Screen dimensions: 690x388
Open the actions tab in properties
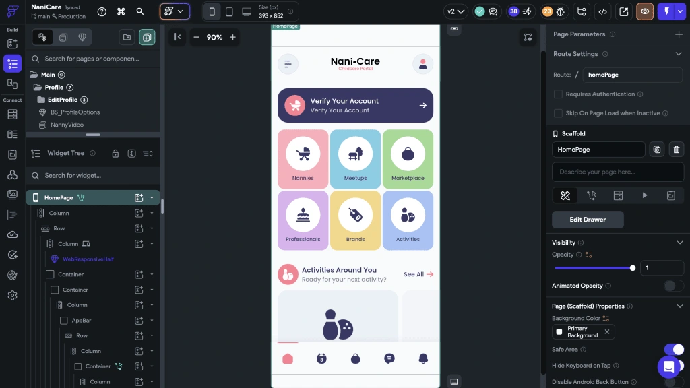click(592, 195)
